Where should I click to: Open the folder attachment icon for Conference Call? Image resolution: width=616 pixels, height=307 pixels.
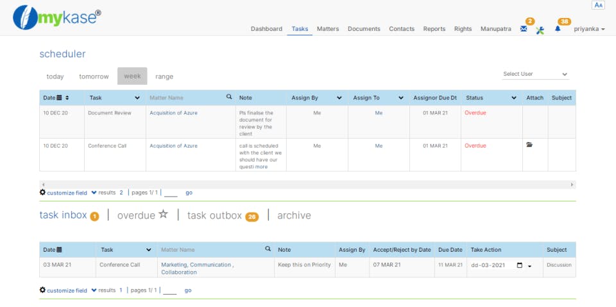[x=529, y=145]
